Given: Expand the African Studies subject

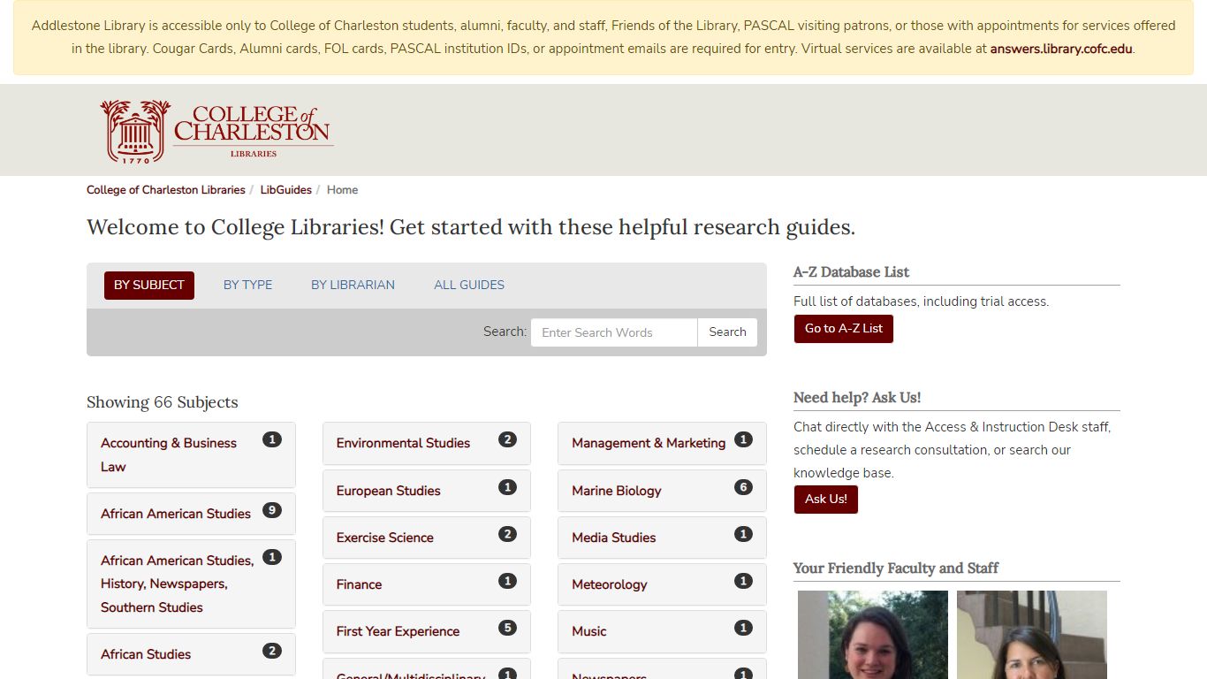Looking at the screenshot, I should coord(191,654).
